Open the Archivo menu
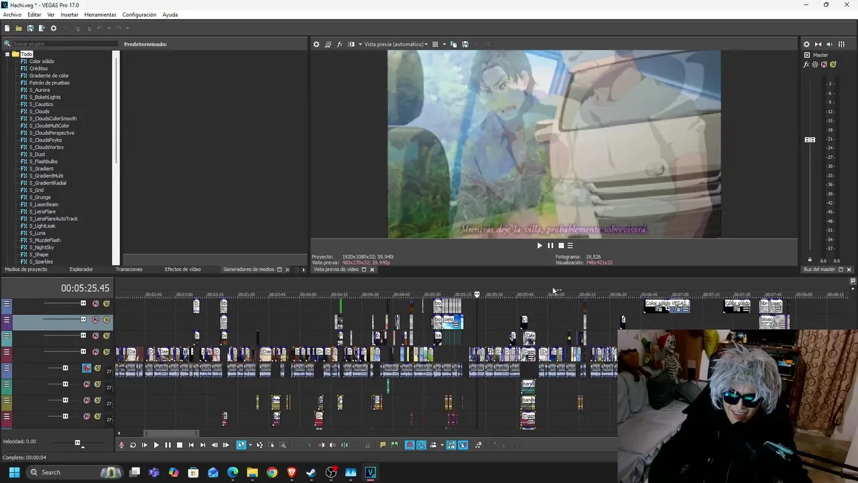This screenshot has height=483, width=858. pyautogui.click(x=12, y=15)
